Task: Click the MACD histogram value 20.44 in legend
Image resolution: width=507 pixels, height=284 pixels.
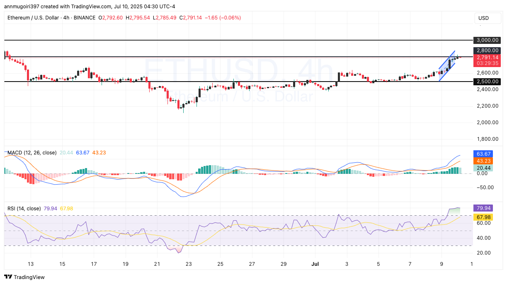Action: click(x=66, y=153)
